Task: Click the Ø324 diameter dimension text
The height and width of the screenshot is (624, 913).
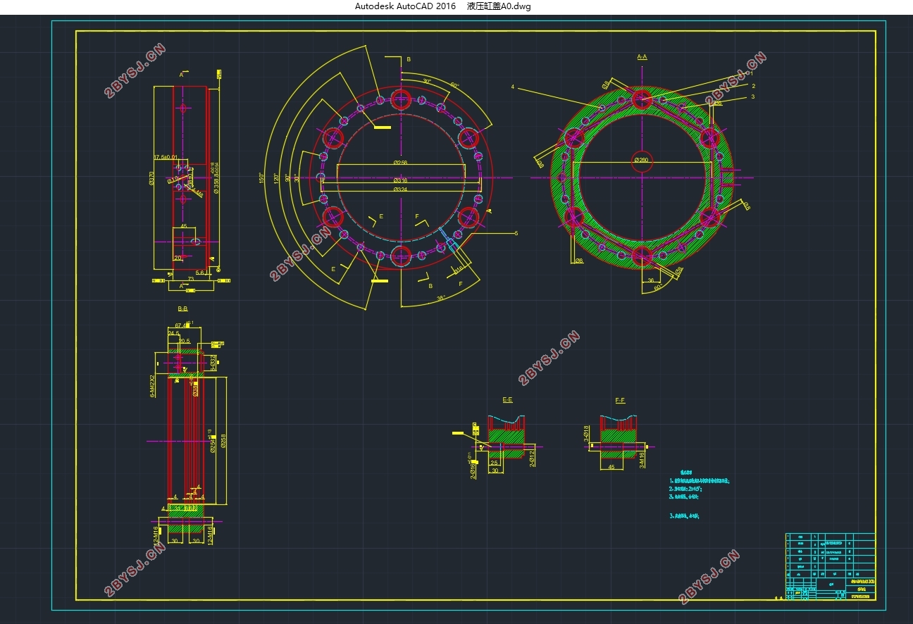Action: (x=400, y=189)
